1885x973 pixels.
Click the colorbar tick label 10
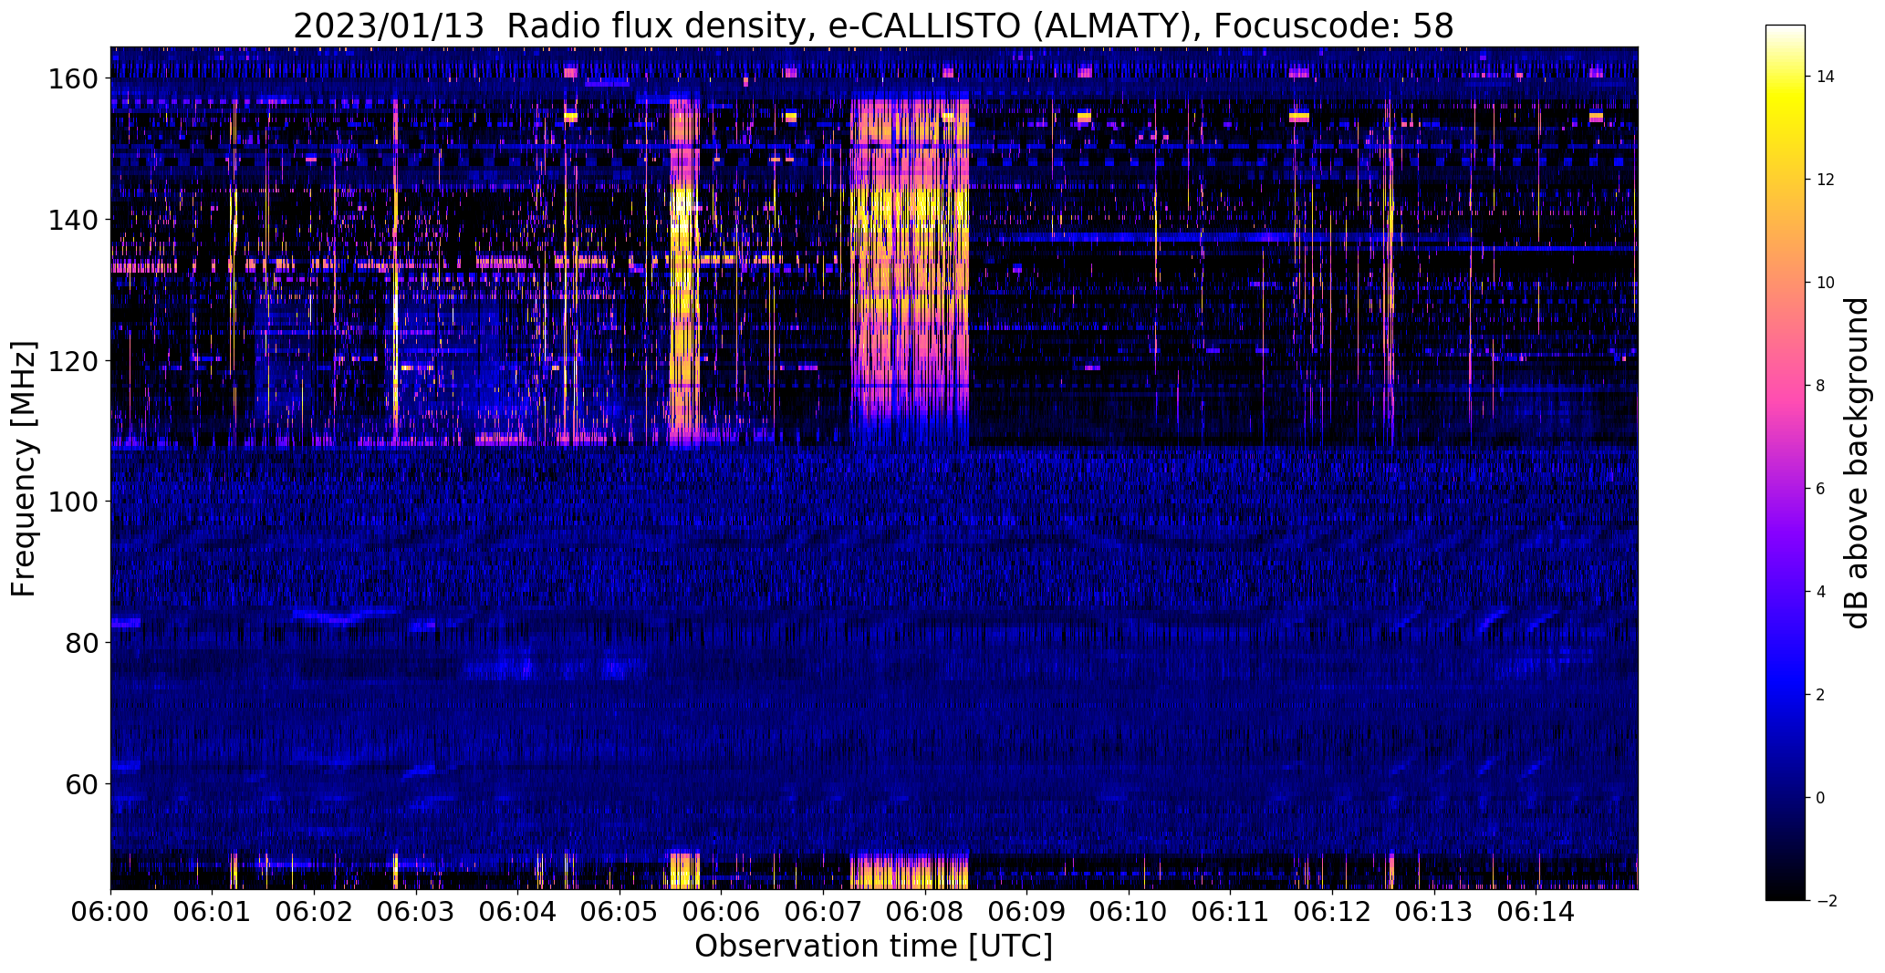(1826, 283)
